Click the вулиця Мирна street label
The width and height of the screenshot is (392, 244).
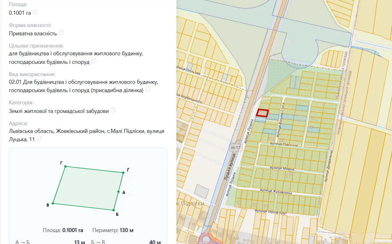coord(282,169)
